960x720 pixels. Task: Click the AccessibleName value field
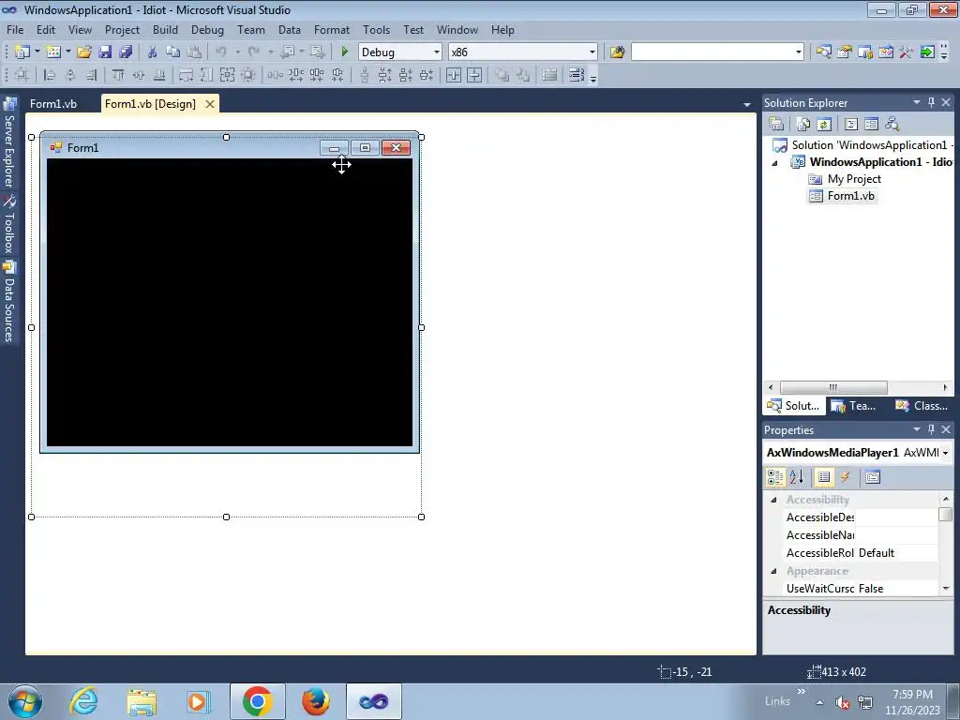pyautogui.click(x=896, y=535)
